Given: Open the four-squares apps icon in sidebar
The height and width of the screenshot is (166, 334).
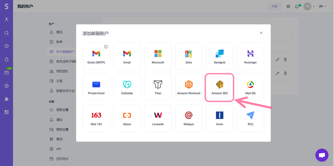Looking at the screenshot, I should coord(7,112).
